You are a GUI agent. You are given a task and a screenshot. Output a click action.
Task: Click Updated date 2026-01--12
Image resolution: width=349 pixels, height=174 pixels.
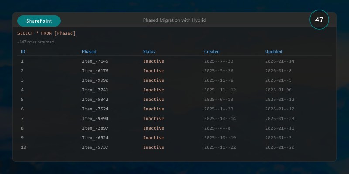point(280,99)
